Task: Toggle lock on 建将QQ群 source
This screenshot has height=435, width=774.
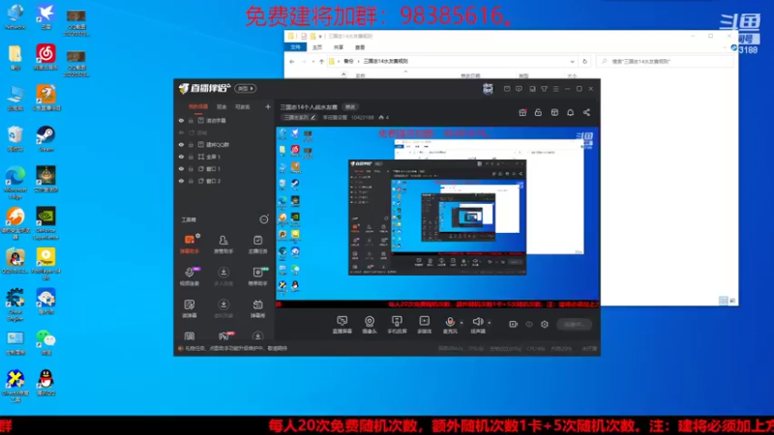Action: point(191,144)
